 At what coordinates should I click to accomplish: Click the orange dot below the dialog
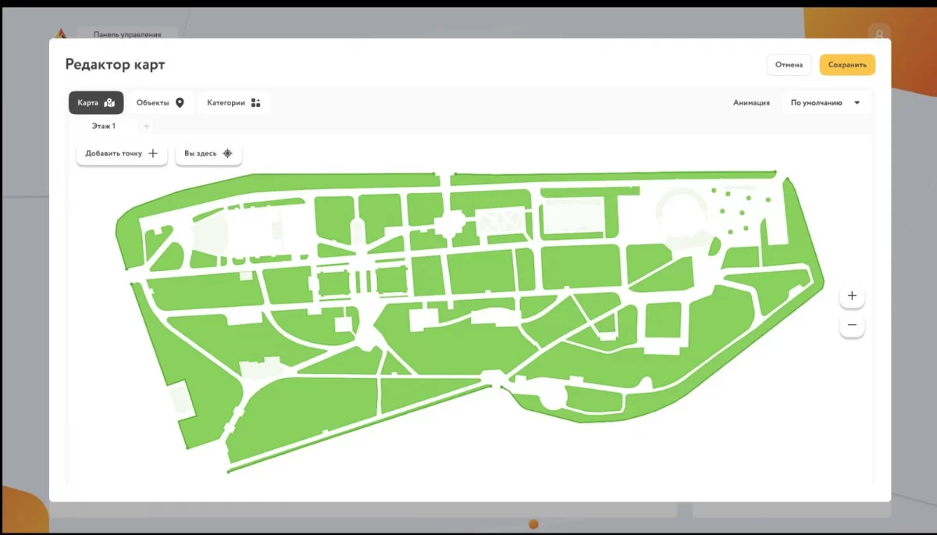point(534,523)
